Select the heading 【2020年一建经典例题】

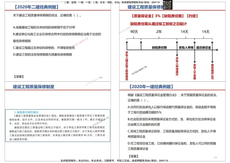[x=151, y=87]
